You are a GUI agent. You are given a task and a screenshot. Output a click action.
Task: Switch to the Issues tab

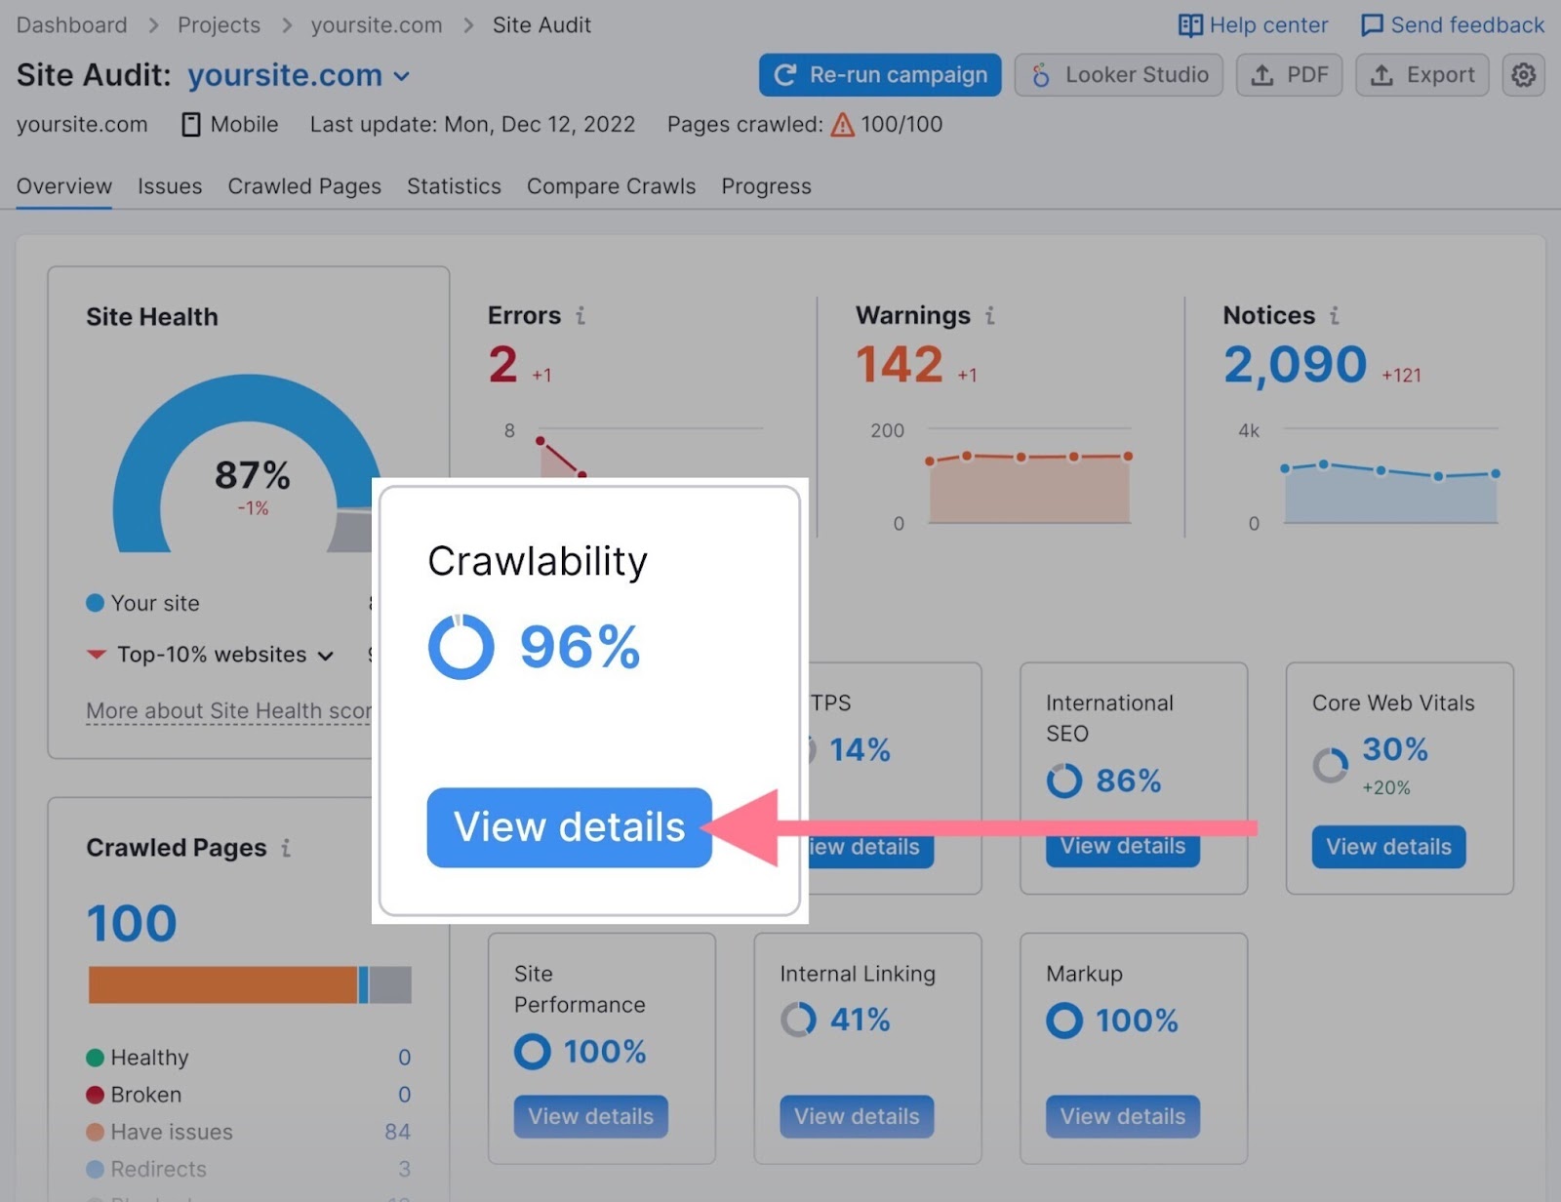[170, 186]
